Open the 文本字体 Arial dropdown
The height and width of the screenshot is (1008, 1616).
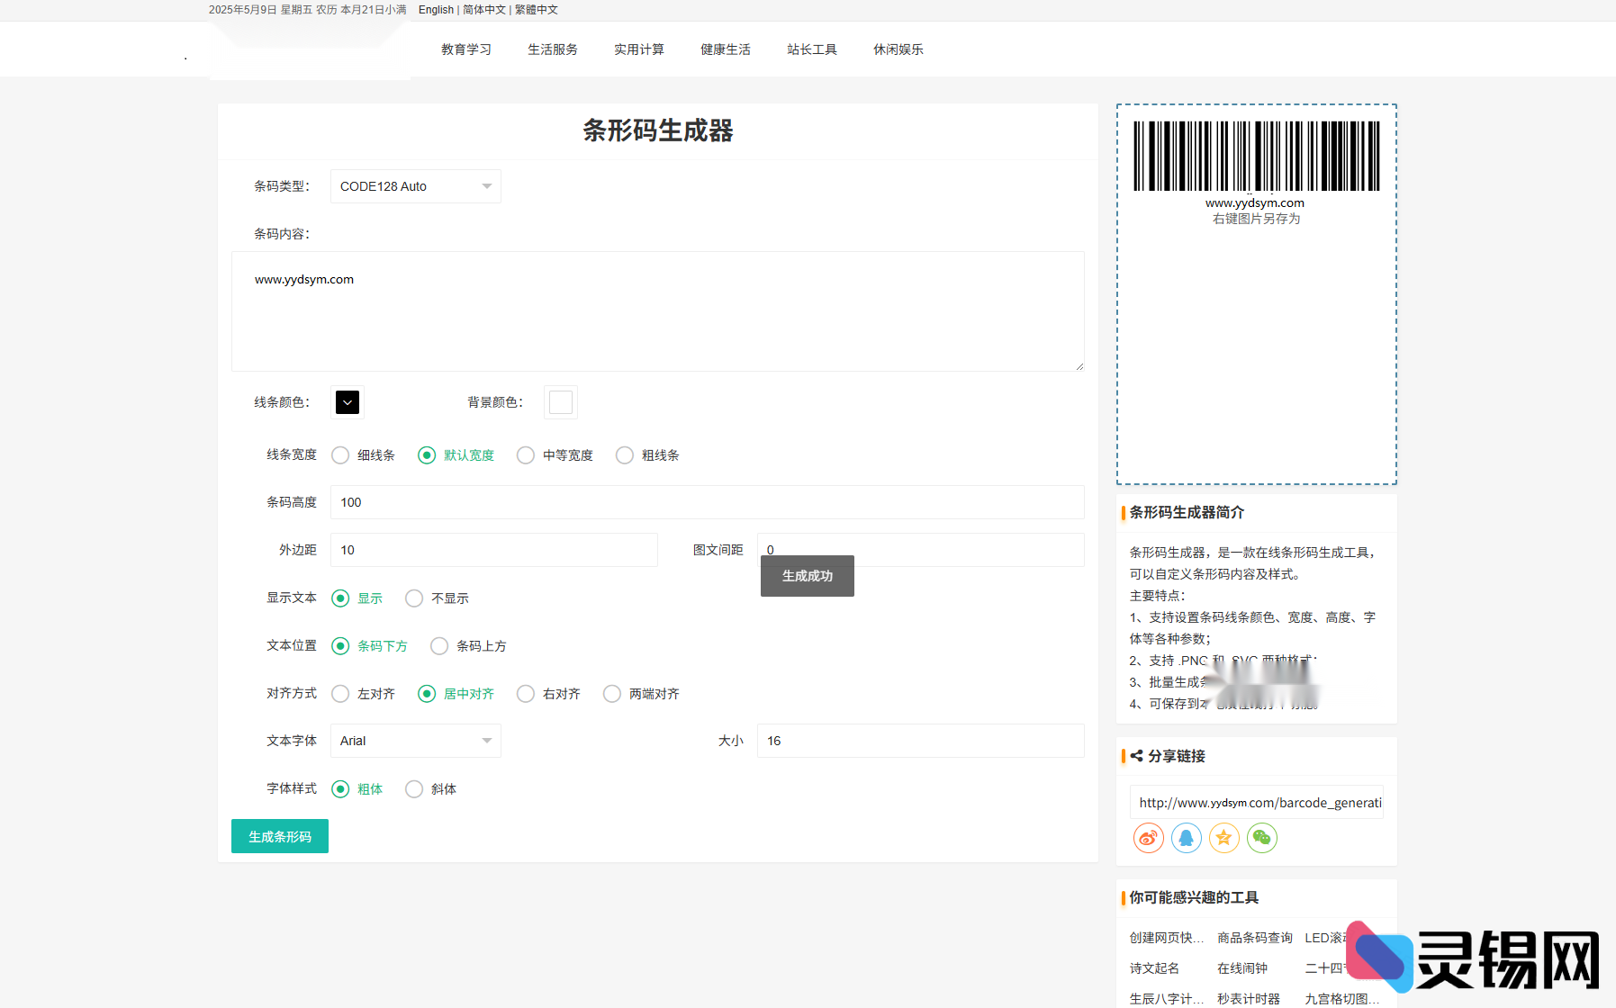point(416,741)
